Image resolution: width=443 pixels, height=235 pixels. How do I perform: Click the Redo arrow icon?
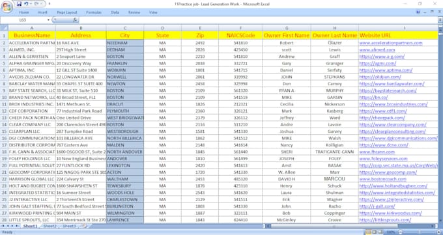36,4
